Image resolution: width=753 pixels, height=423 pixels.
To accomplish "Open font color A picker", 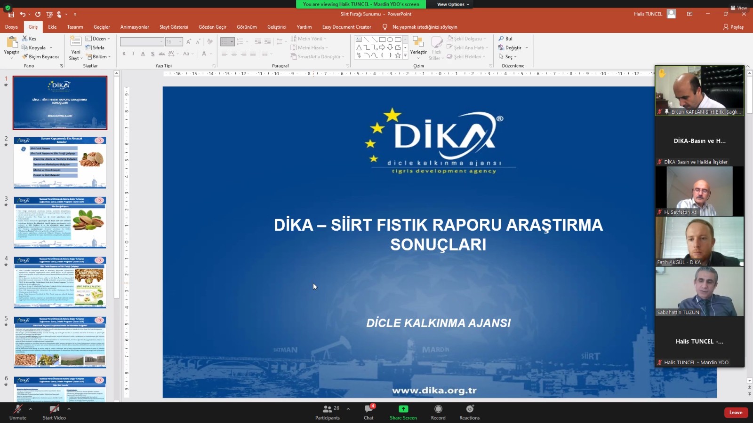I will click(204, 54).
